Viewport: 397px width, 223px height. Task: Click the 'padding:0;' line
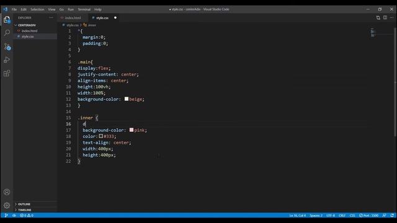pos(95,43)
